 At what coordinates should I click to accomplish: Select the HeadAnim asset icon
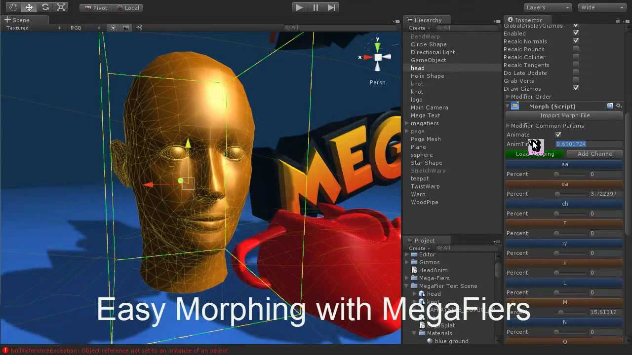pyautogui.click(x=415, y=270)
